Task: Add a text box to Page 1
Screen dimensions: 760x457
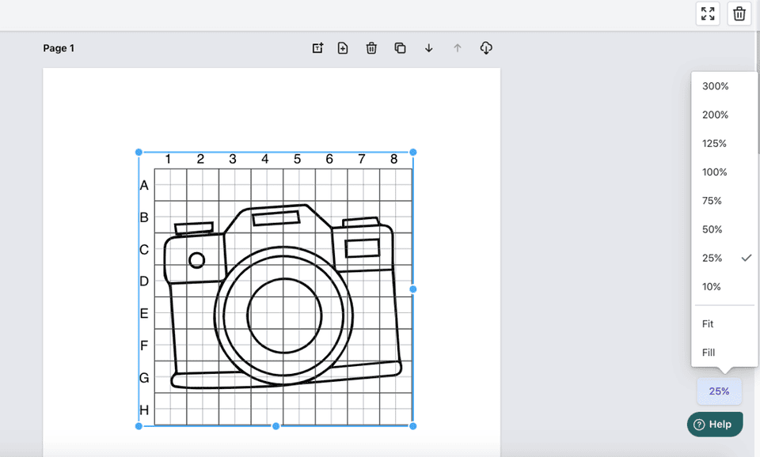Action: coord(317,48)
